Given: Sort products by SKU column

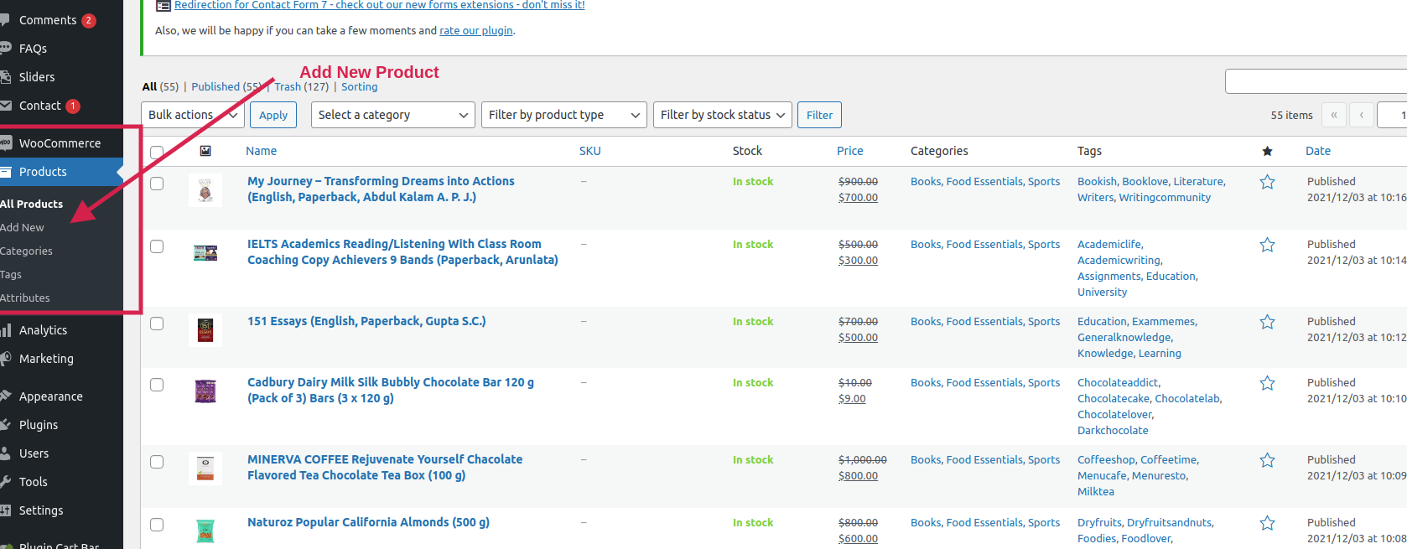Looking at the screenshot, I should [589, 151].
